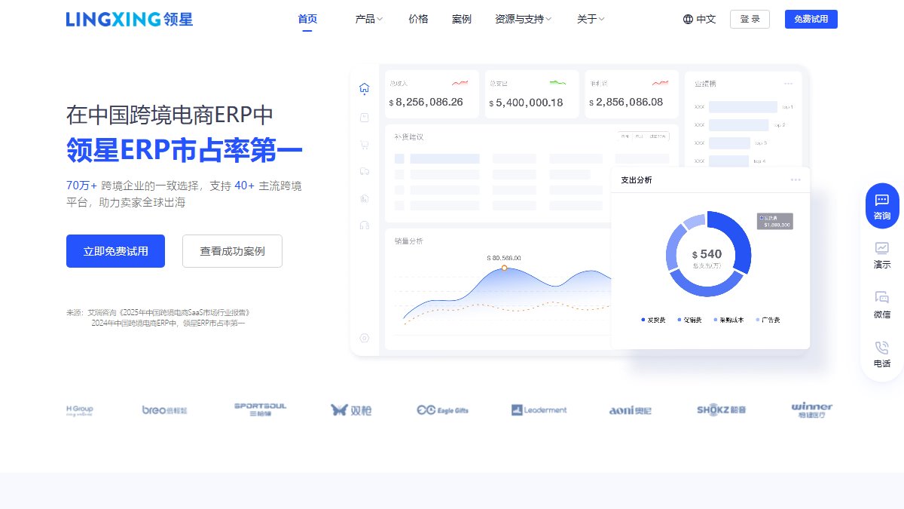
Task: Click the 领星ERP市占率第一 headline
Action: (185, 149)
